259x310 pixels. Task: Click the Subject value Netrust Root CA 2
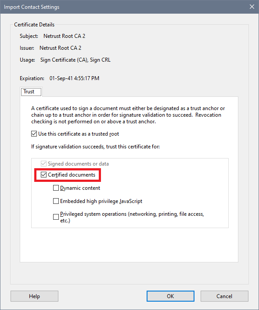point(64,36)
